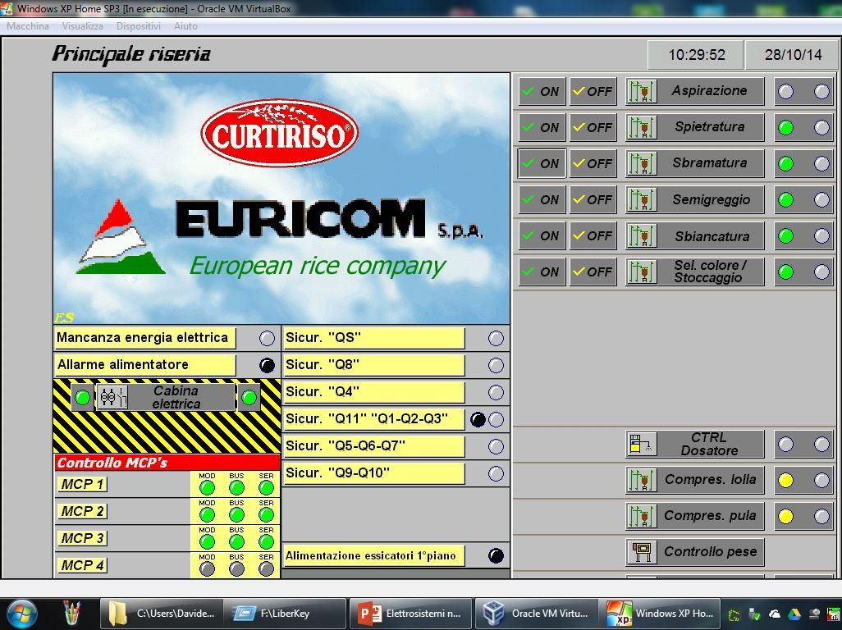Image resolution: width=842 pixels, height=630 pixels.
Task: Open the Semigreggio section button
Action: (695, 199)
